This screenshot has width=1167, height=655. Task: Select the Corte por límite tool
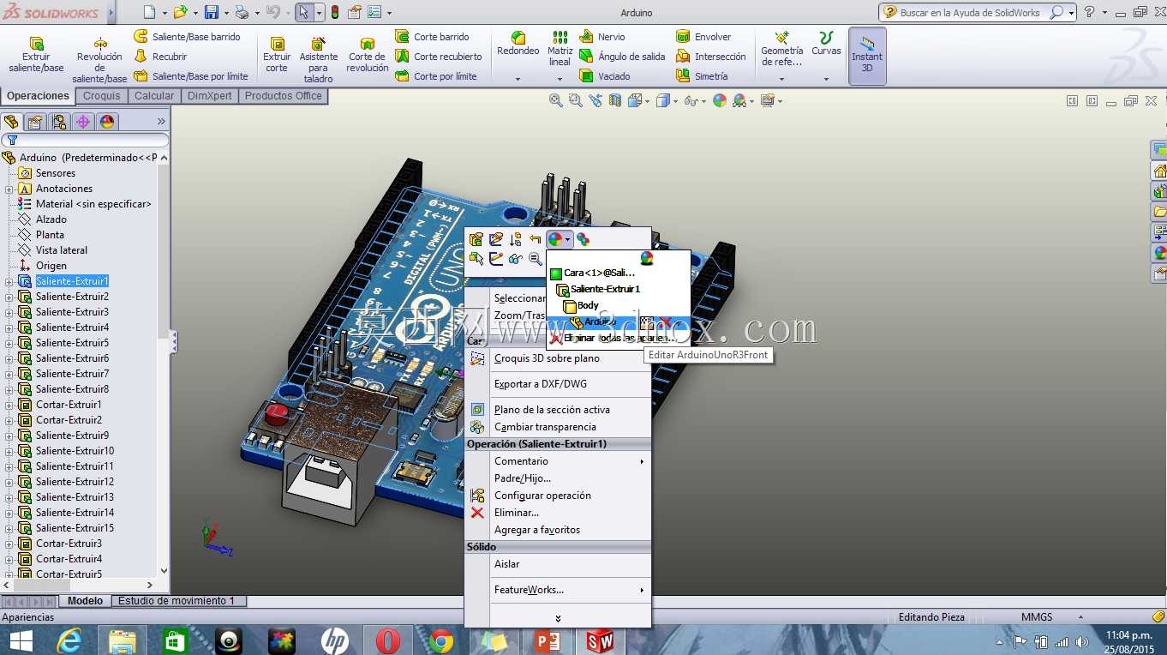point(436,76)
